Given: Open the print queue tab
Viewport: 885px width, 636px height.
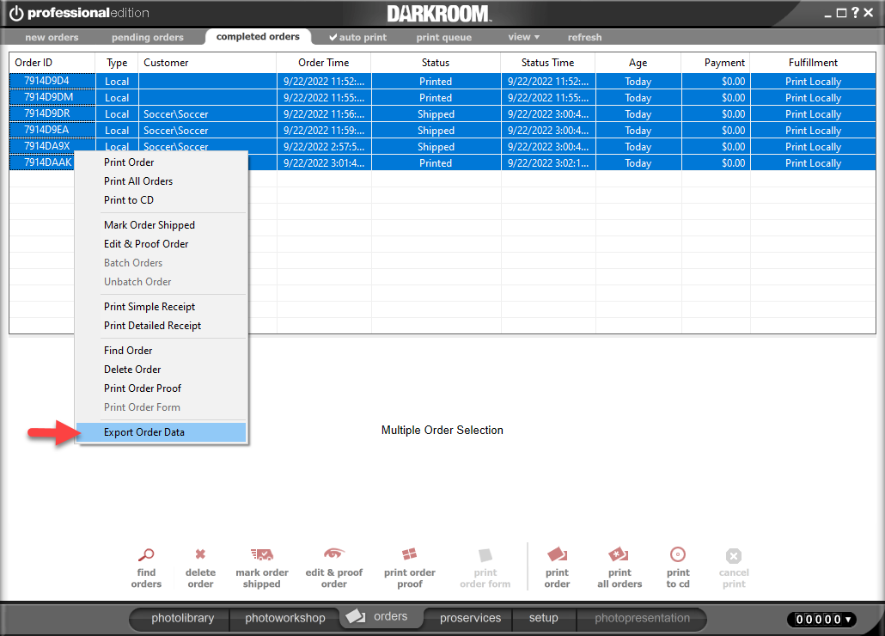Looking at the screenshot, I should (x=444, y=37).
